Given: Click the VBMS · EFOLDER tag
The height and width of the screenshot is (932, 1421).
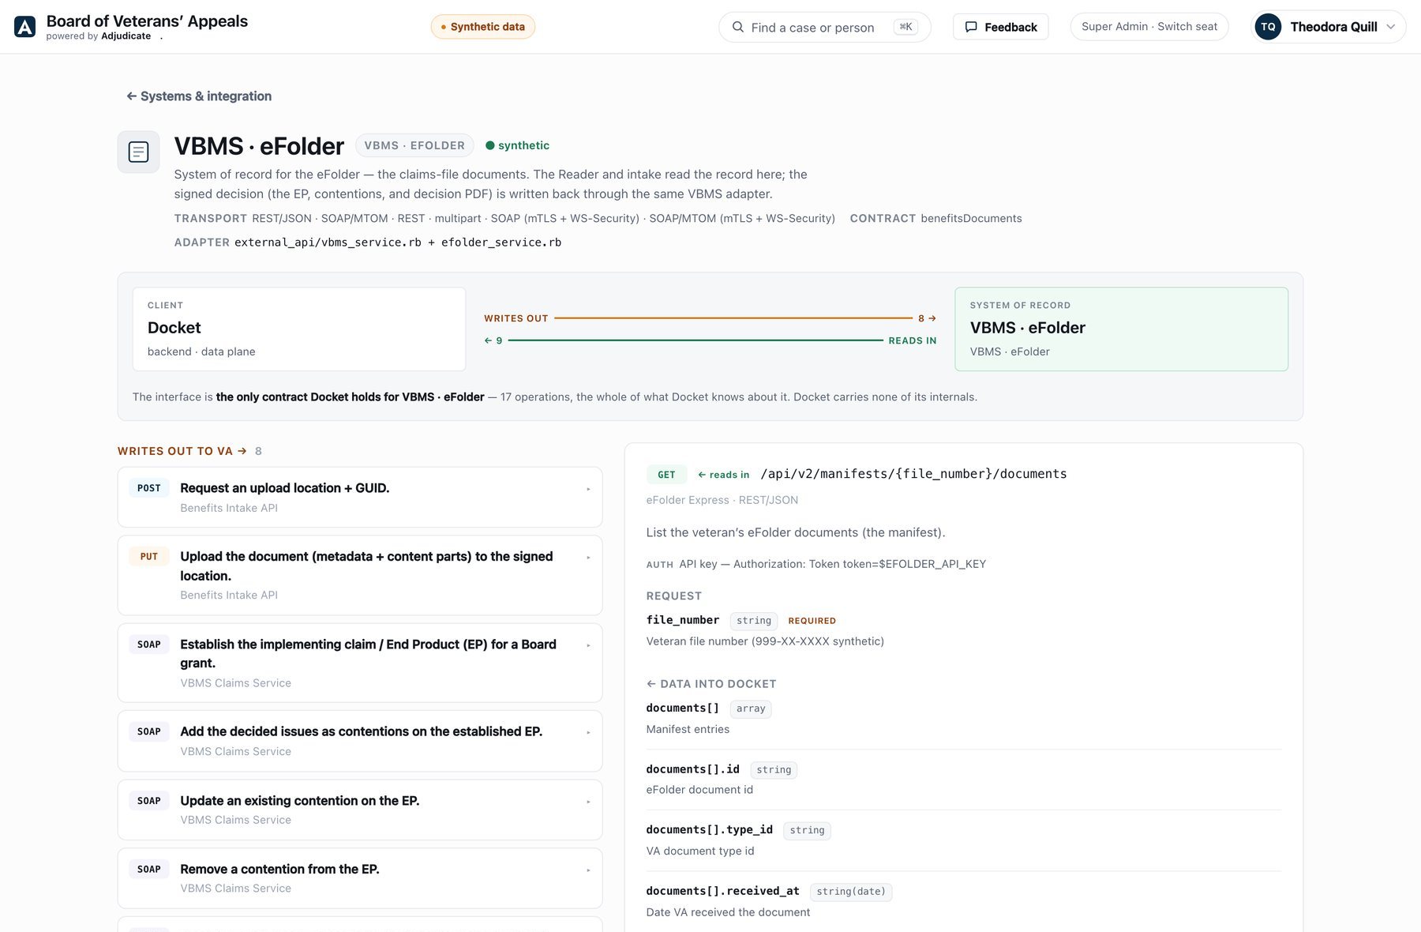Looking at the screenshot, I should (x=414, y=145).
